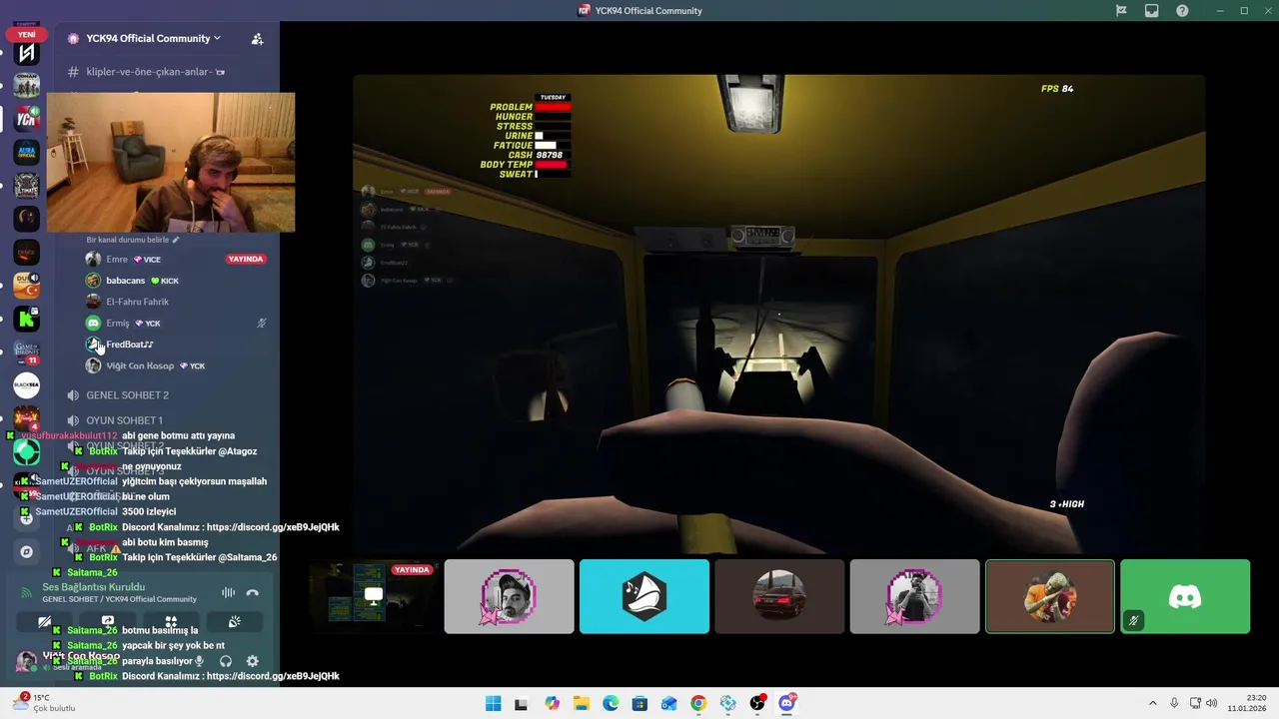Screen dimensions: 1279x719
Task: Toggle camera on in voice panel
Action: [45, 621]
